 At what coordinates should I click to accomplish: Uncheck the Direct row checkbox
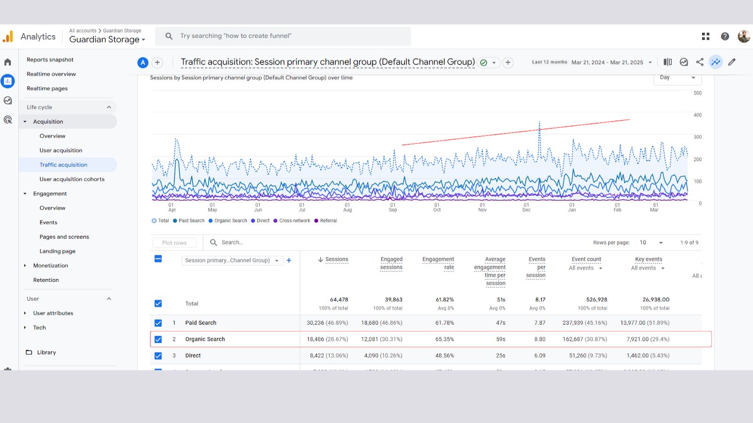click(x=158, y=356)
